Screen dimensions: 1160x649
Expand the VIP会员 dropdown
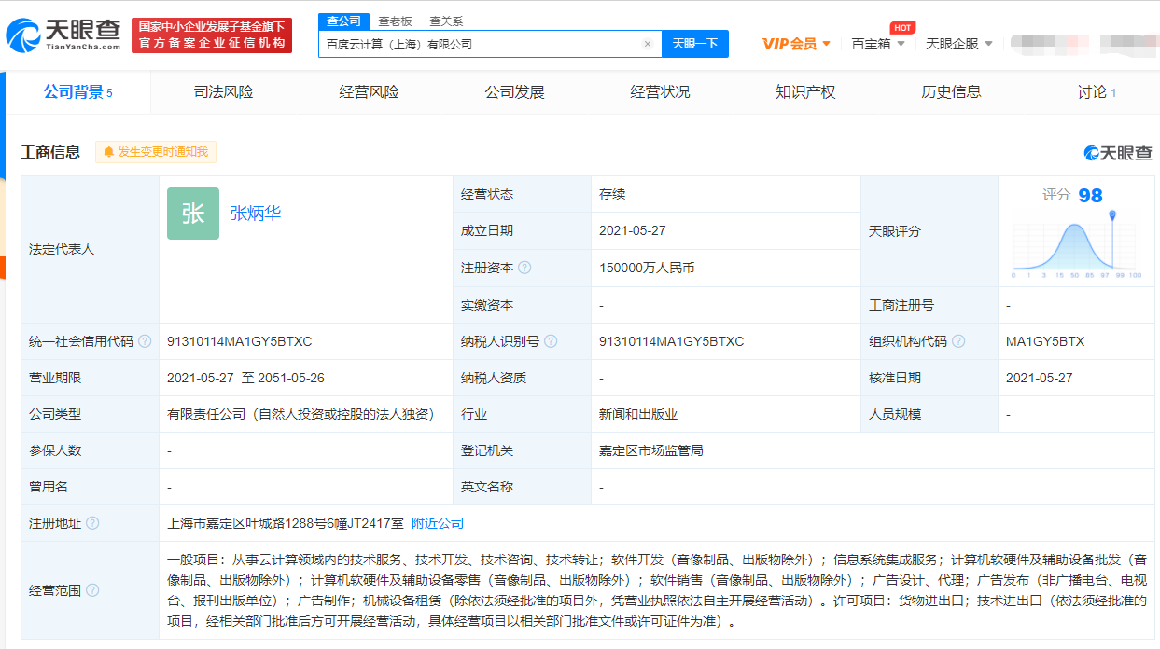796,44
